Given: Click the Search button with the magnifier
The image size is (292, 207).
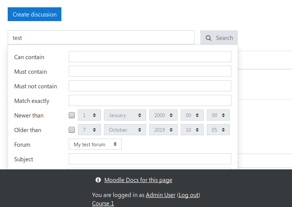Looking at the screenshot, I should tap(219, 38).
